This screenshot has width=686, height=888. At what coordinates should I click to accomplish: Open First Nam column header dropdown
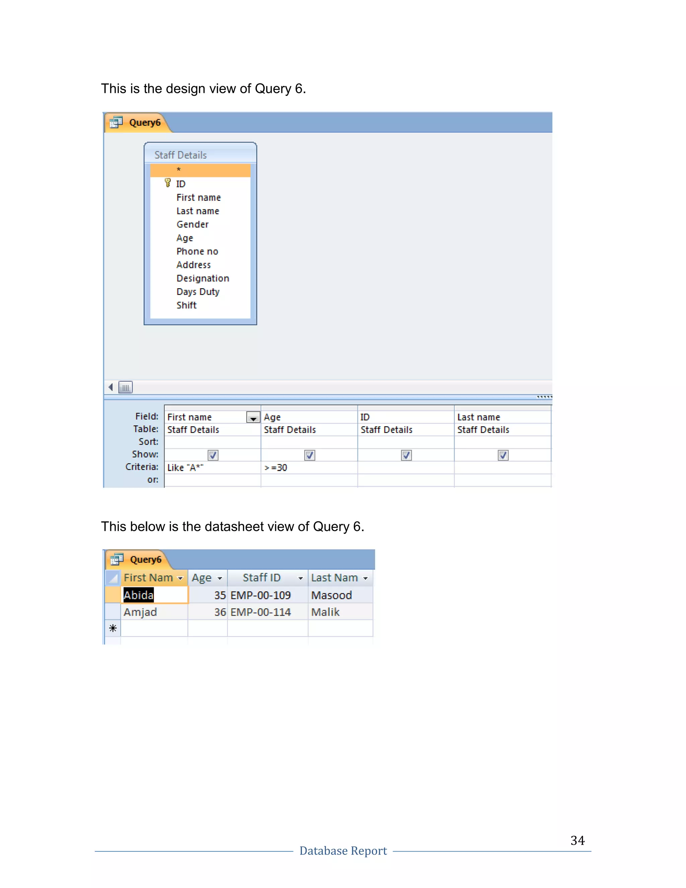[x=181, y=578]
